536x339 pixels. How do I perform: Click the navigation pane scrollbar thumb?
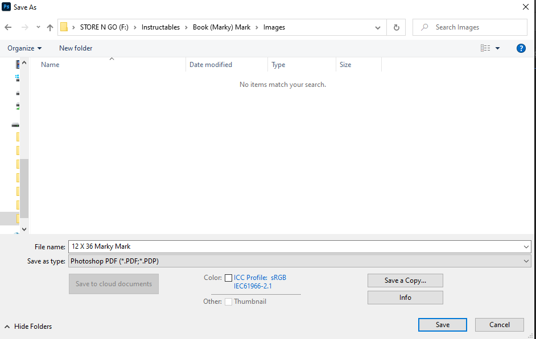coord(24,189)
